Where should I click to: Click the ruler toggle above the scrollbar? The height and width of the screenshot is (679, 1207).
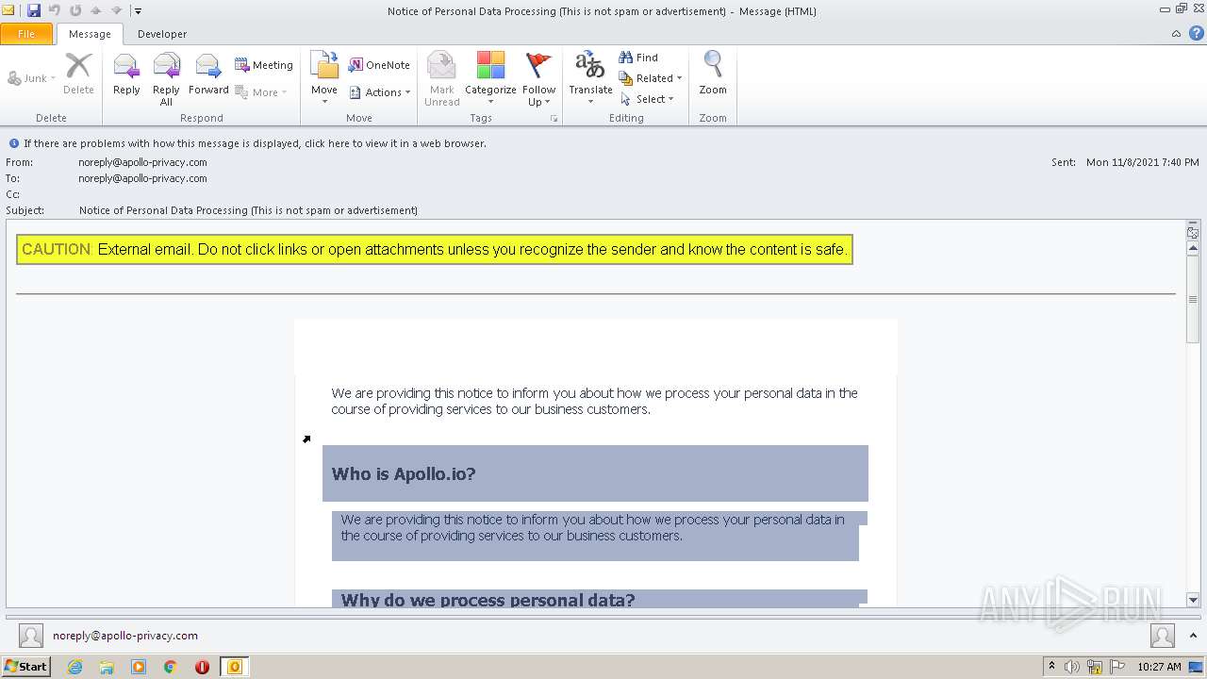click(x=1193, y=231)
